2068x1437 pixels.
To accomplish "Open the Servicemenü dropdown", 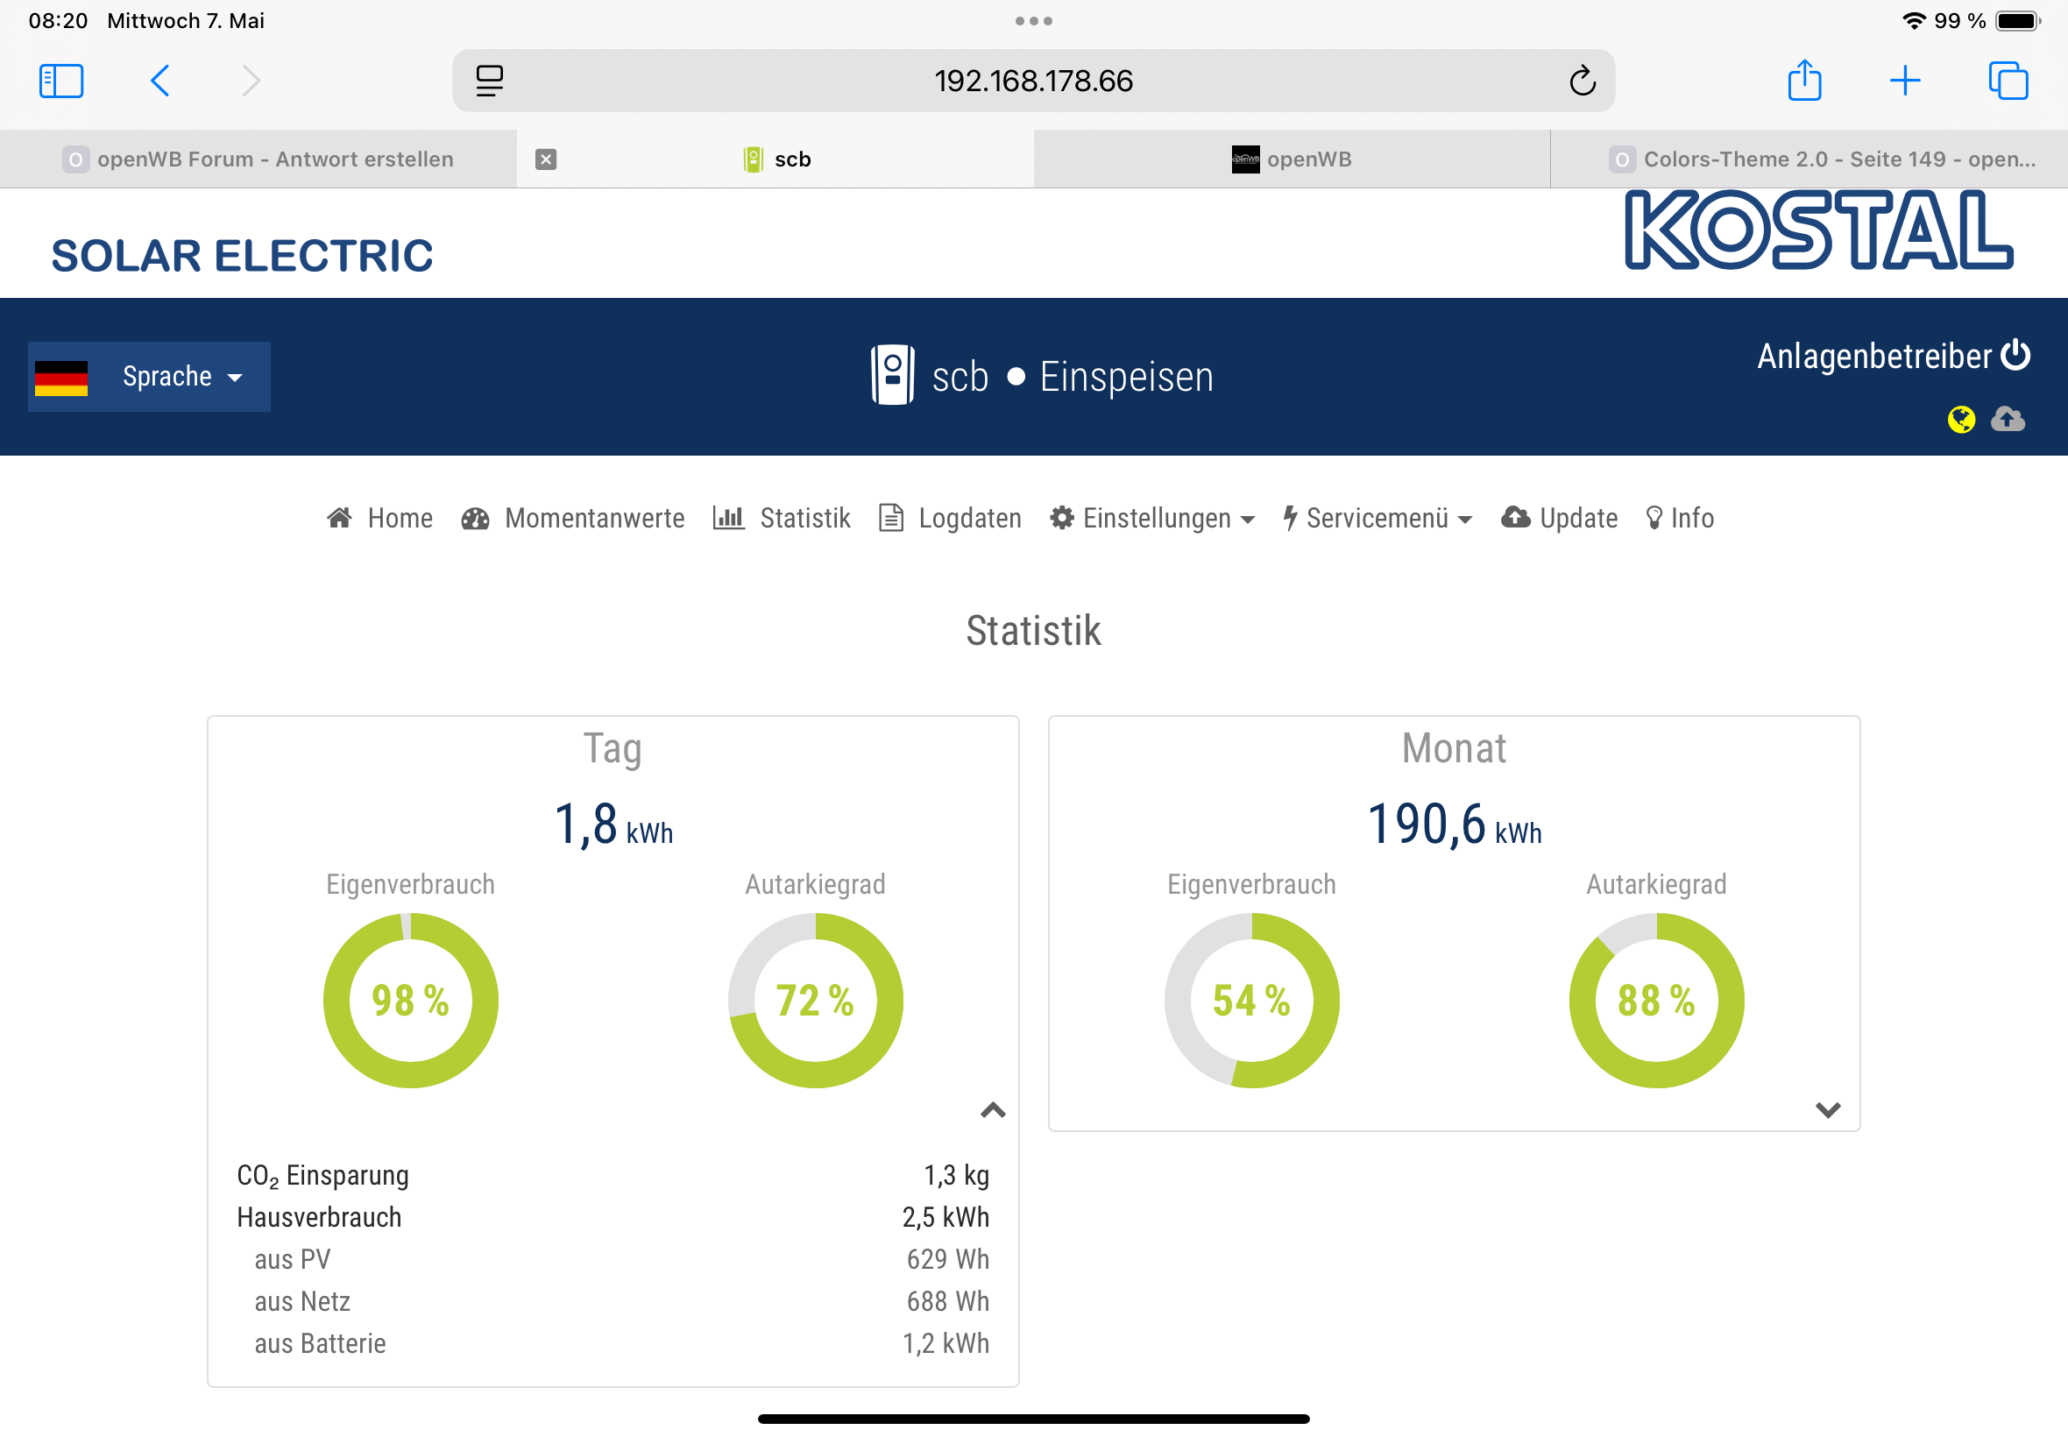I will [x=1377, y=519].
